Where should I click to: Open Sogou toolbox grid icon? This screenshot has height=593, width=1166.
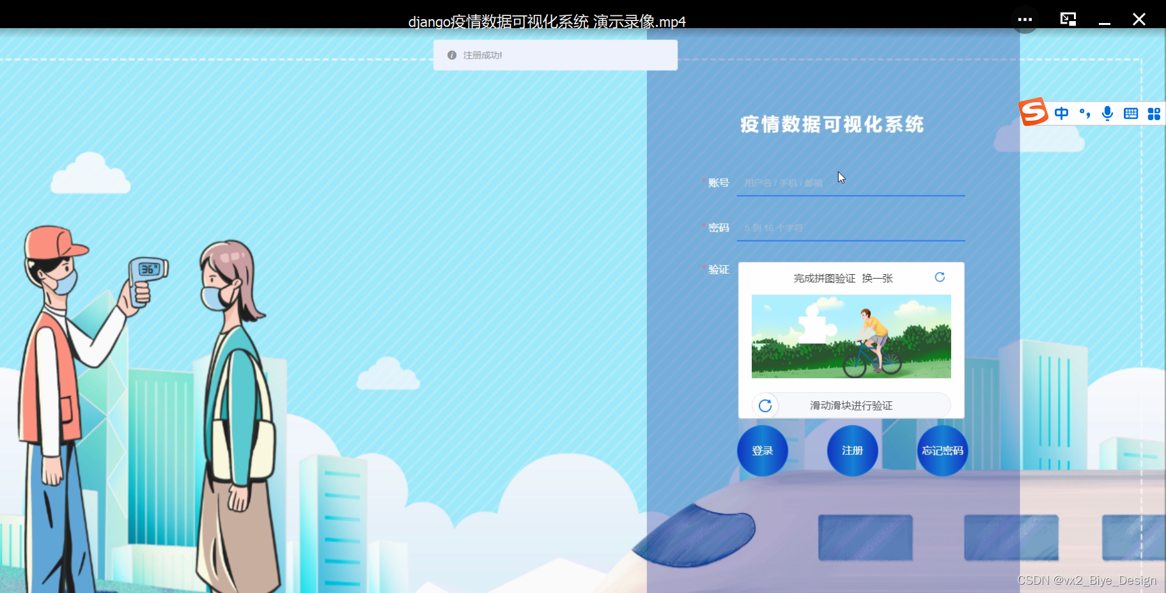tap(1154, 114)
